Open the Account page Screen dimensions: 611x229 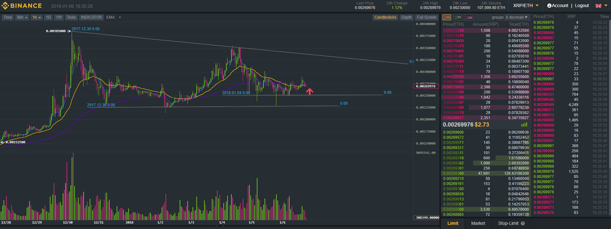point(560,6)
